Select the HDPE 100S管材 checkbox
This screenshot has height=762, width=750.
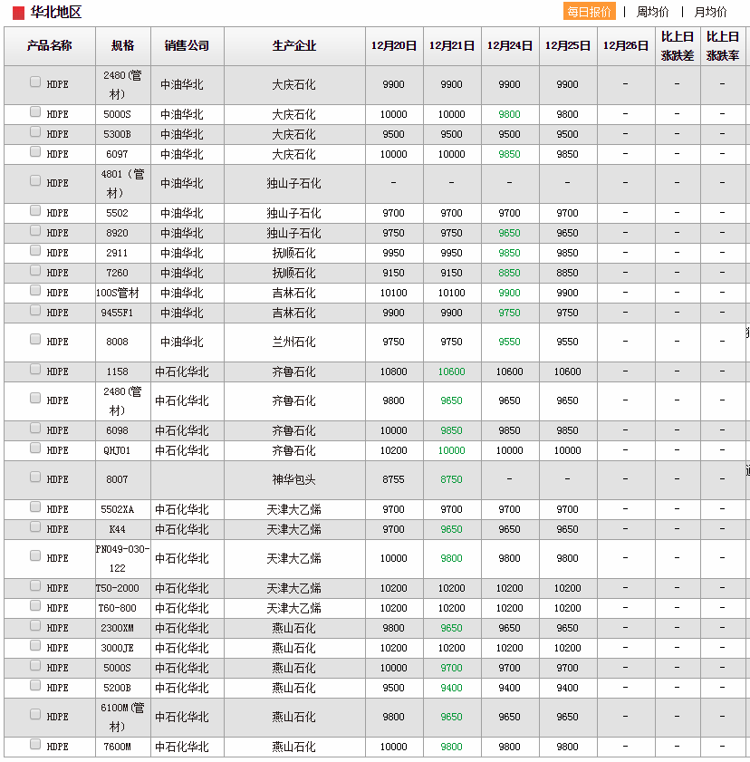tap(35, 290)
